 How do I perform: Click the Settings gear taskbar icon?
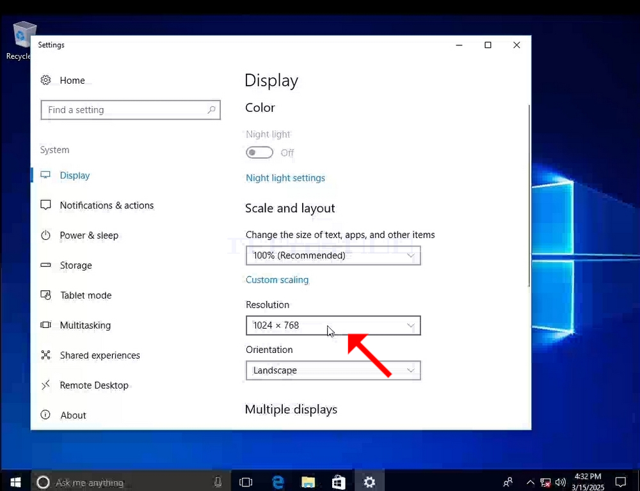pyautogui.click(x=369, y=482)
